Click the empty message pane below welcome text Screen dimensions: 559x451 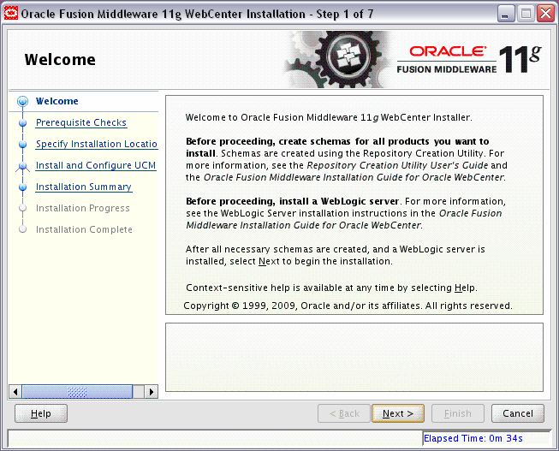coord(354,357)
